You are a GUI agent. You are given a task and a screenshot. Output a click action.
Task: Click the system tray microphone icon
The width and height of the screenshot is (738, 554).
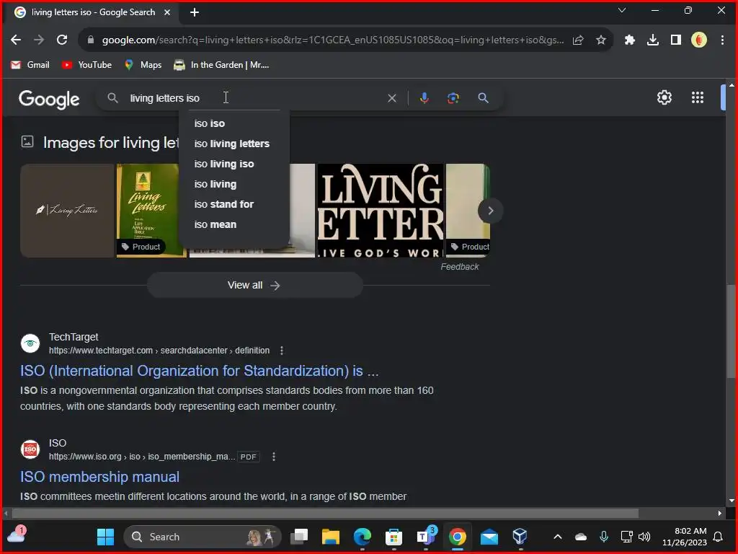pos(604,537)
